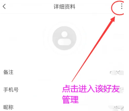Go back using the header arrow
The height and width of the screenshot is (111, 129).
coord(4,6)
